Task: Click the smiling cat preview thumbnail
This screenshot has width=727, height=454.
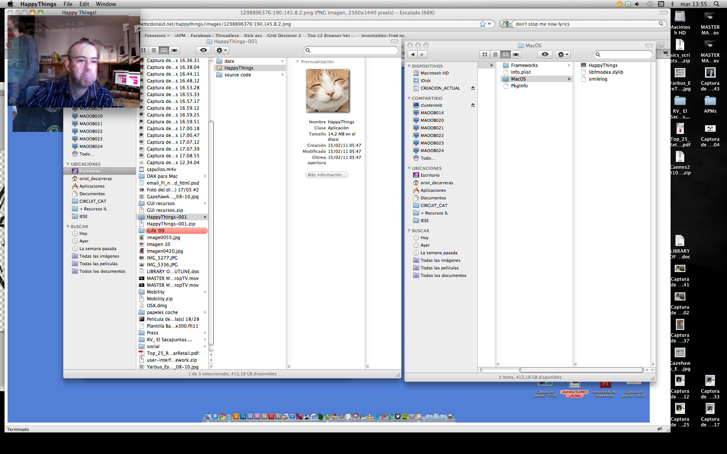Action: click(x=328, y=90)
